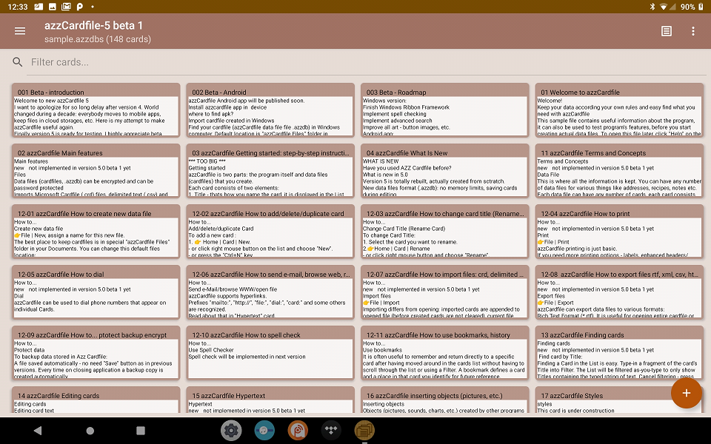Open the Tidal app in dock
The height and width of the screenshot is (444, 711).
coord(331,431)
